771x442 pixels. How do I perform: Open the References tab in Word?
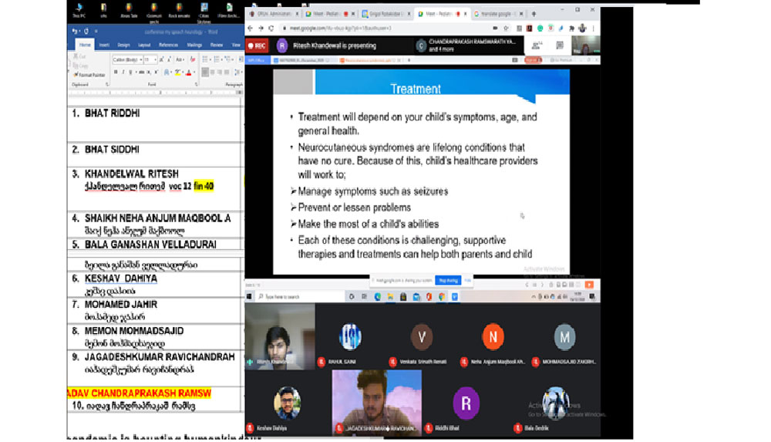pos(168,45)
